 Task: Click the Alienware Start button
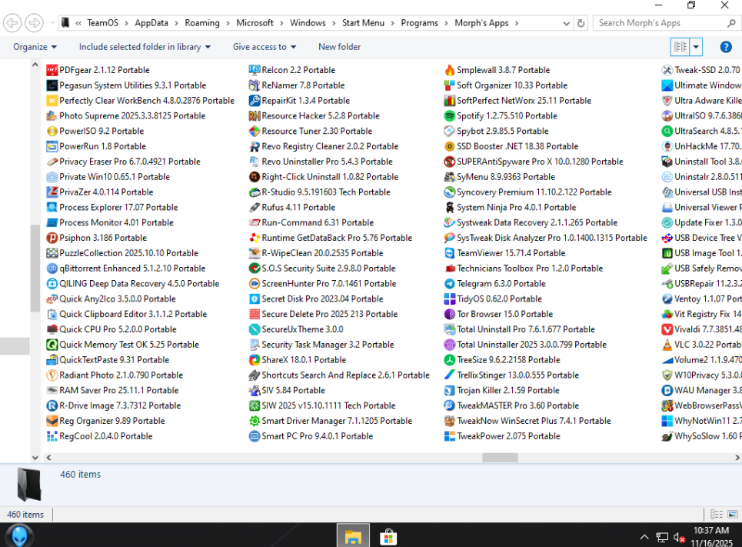tap(19, 536)
